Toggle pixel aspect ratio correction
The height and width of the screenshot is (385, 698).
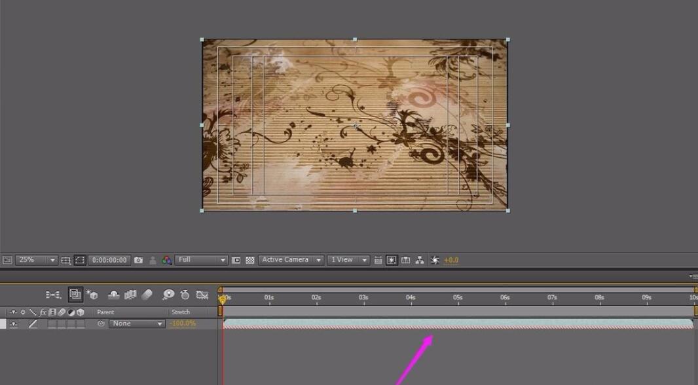[378, 260]
